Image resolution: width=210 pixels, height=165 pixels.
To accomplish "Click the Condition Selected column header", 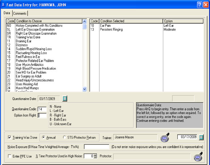I will click(x=131, y=21).
